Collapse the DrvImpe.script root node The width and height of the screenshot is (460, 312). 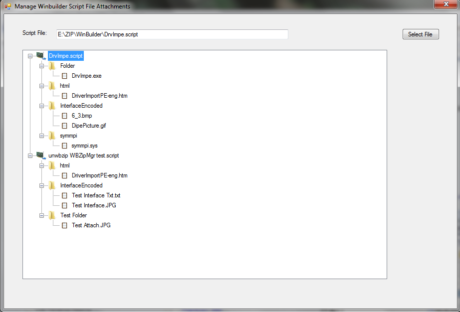coord(30,56)
